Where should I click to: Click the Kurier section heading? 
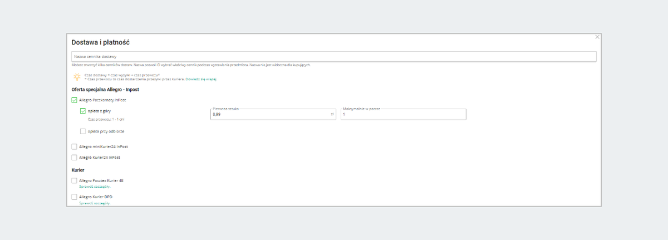pos(78,169)
